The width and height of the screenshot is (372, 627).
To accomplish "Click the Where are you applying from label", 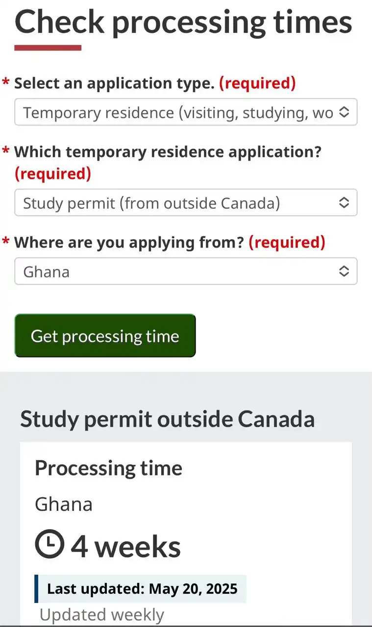I will 129,242.
